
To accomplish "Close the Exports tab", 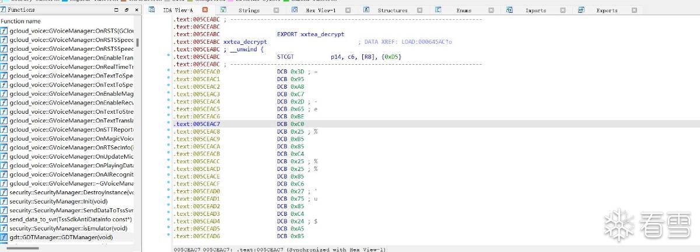I will 634,10.
